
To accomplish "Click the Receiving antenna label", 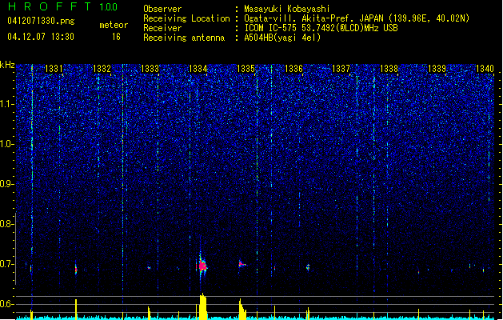I will [184, 38].
